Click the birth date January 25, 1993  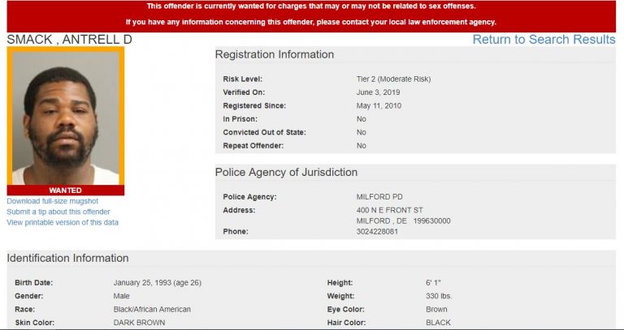click(162, 283)
